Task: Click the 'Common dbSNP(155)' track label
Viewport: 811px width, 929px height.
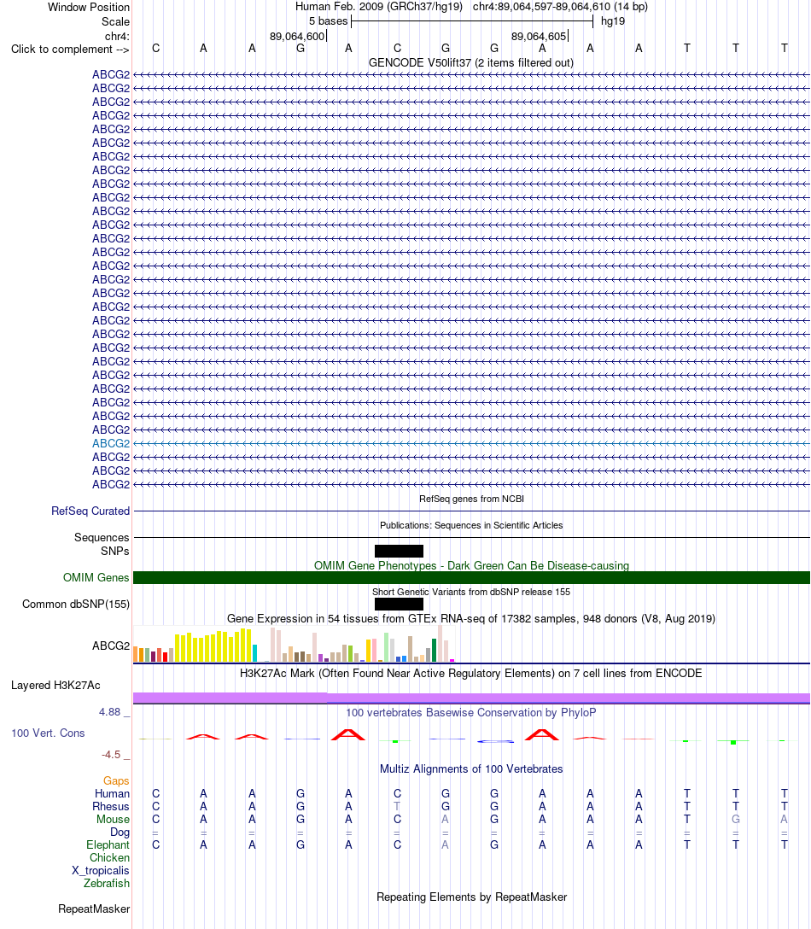Action: pos(76,605)
